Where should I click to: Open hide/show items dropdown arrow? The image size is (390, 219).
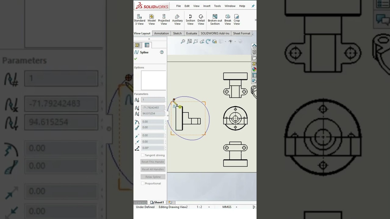(235, 42)
